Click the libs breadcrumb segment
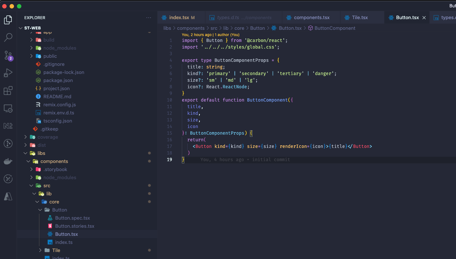456x259 pixels. click(167, 28)
